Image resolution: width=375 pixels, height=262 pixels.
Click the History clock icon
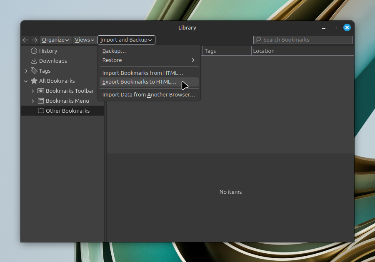[34, 51]
